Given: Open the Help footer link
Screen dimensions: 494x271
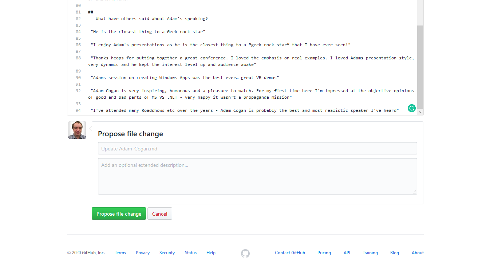Looking at the screenshot, I should tap(211, 253).
